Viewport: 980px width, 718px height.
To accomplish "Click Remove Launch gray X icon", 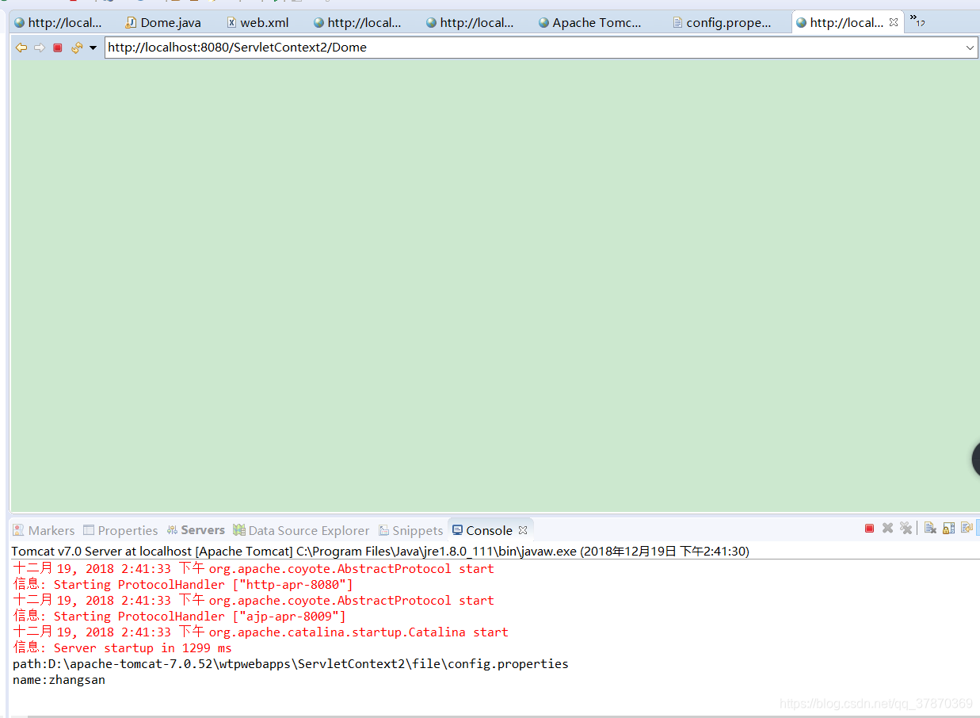I will coord(887,529).
